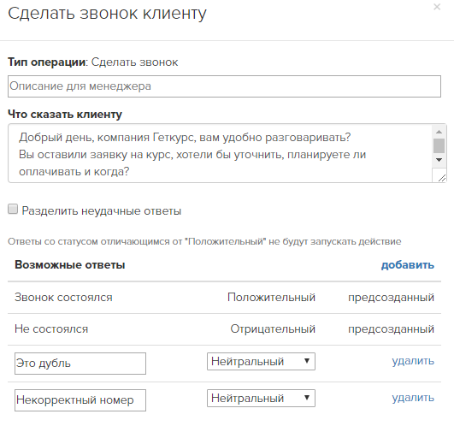Close the 'Сделать звонок клиенту' dialog
This screenshot has width=454, height=426.
[437, 7]
